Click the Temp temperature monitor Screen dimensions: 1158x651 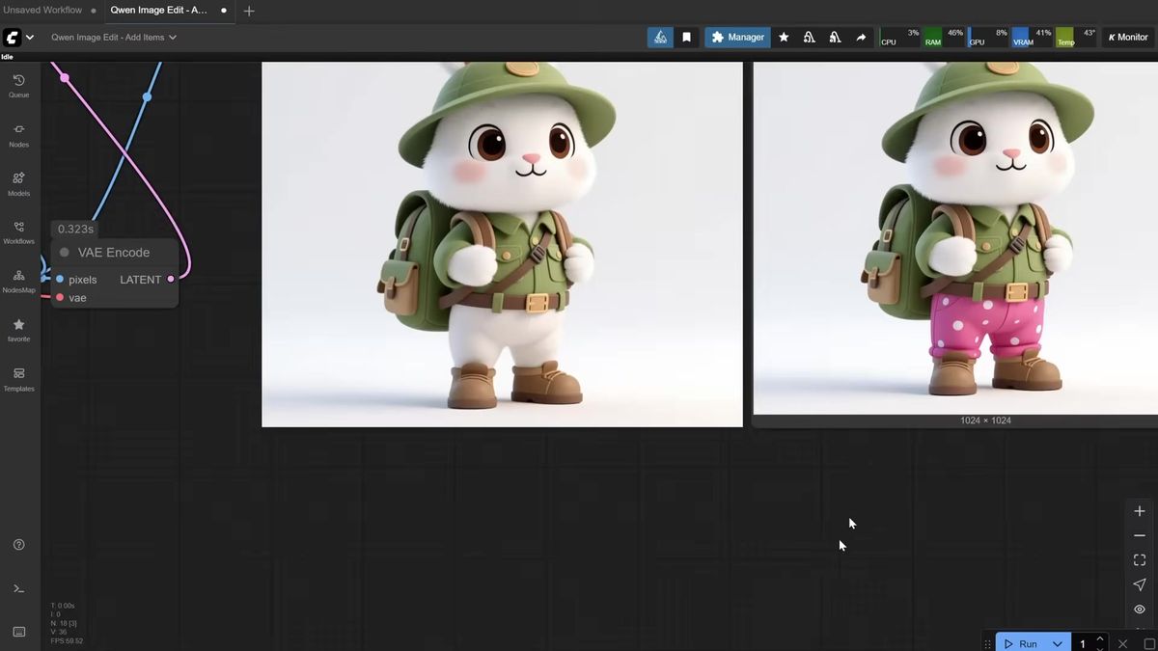click(x=1076, y=38)
